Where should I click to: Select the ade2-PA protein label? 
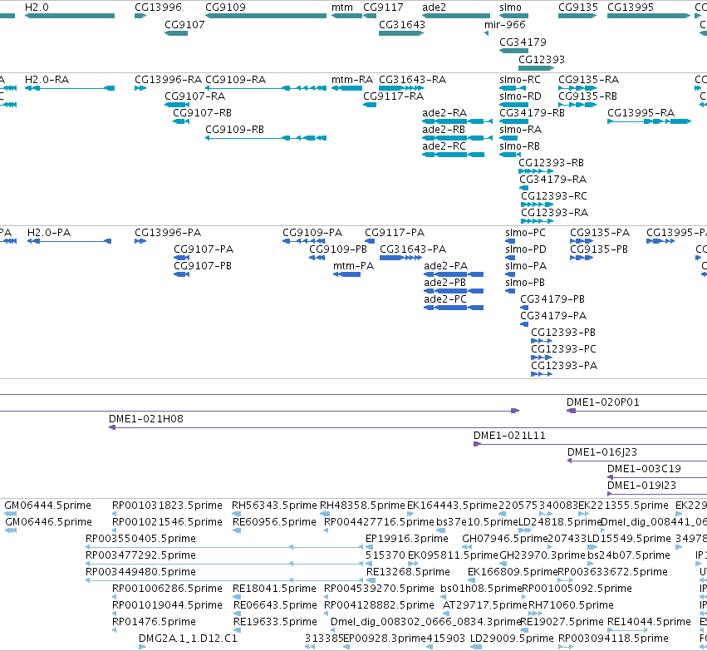tap(445, 266)
